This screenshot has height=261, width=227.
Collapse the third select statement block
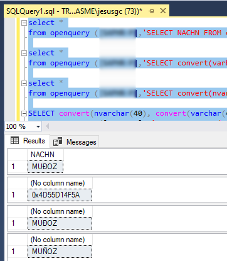[24, 83]
